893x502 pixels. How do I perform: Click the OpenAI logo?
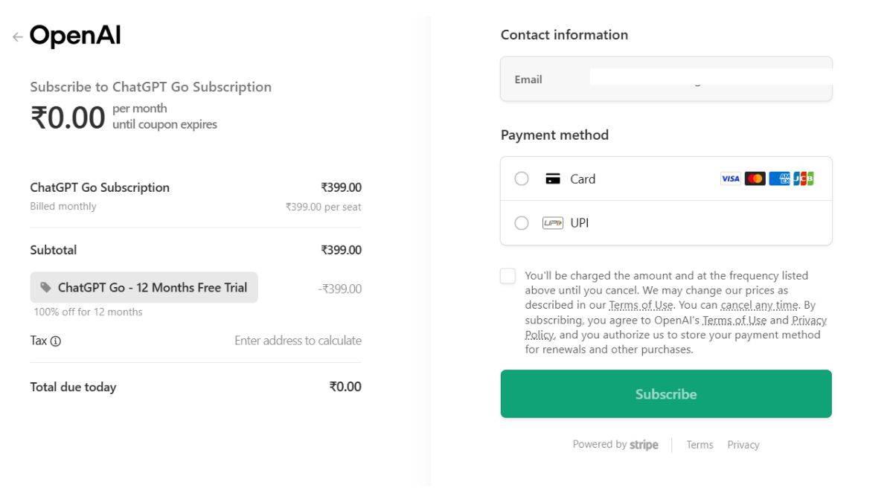pyautogui.click(x=75, y=36)
